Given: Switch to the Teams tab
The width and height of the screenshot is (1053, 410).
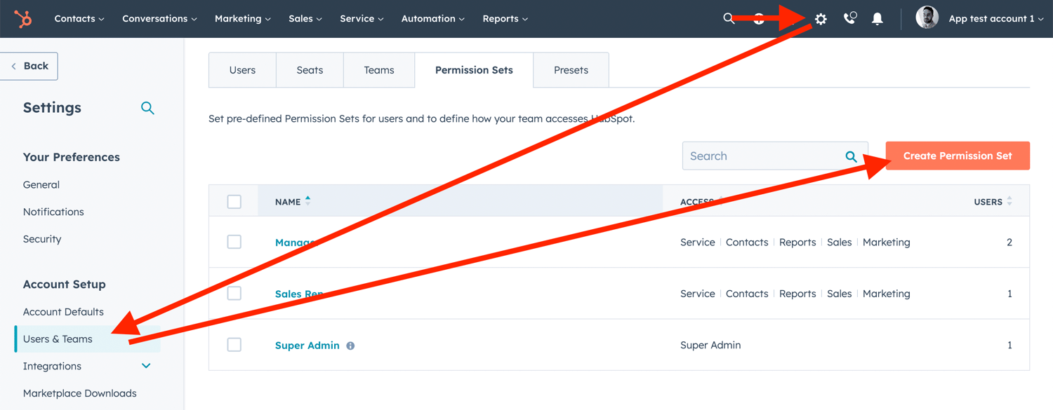Looking at the screenshot, I should click(x=378, y=69).
